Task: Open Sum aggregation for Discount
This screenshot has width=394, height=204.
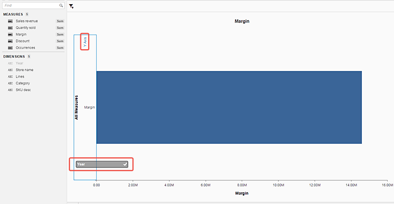Action: 60,41
